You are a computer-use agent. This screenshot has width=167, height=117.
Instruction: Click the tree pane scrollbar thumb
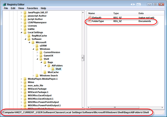point(83,58)
